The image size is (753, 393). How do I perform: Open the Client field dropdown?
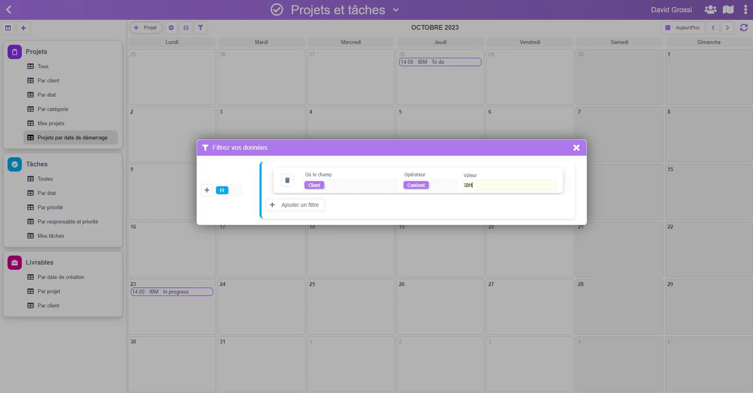pos(350,185)
